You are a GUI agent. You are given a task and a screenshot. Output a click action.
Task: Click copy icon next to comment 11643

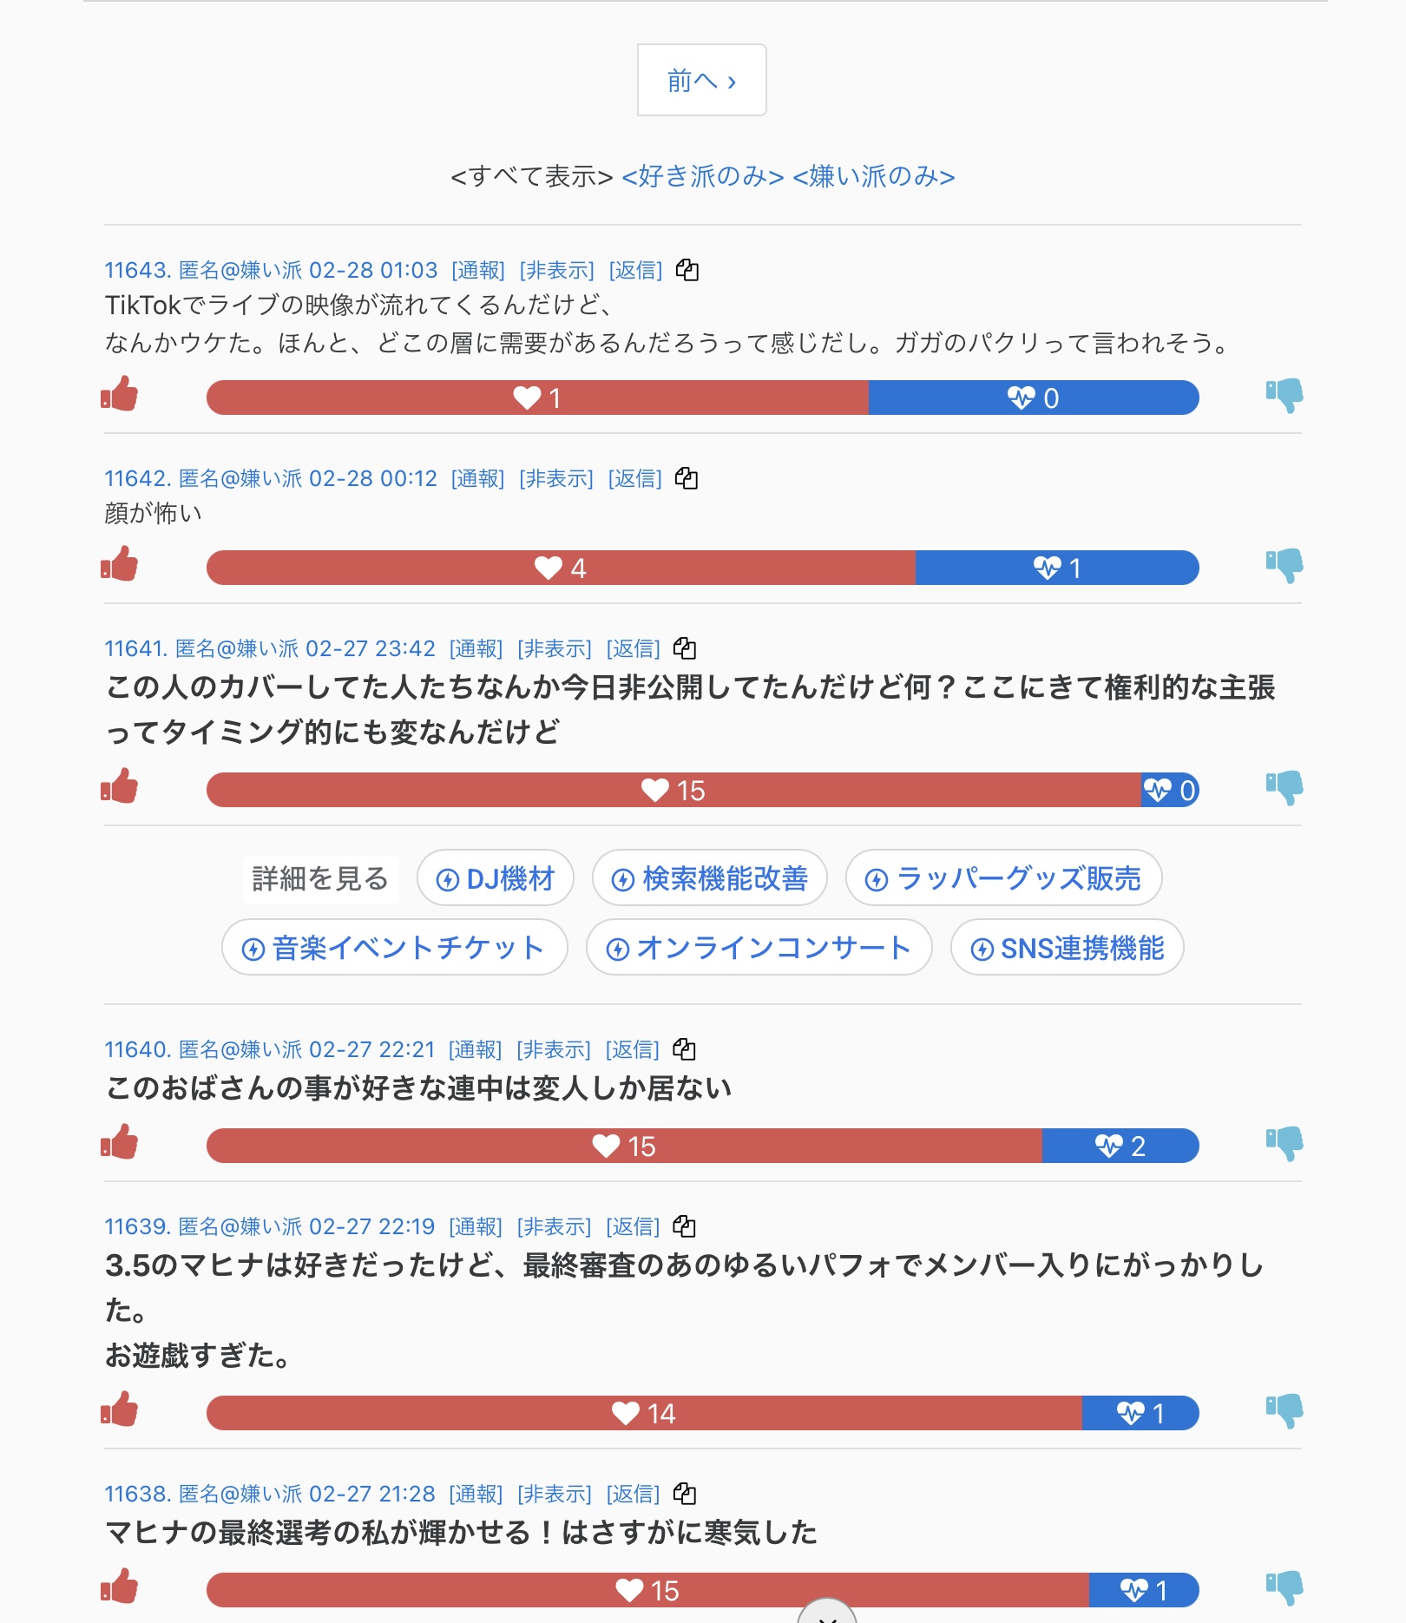point(687,270)
